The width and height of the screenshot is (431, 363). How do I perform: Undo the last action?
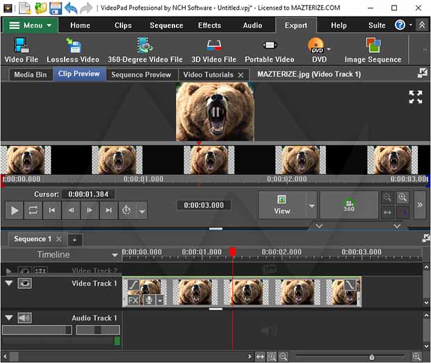(x=71, y=8)
